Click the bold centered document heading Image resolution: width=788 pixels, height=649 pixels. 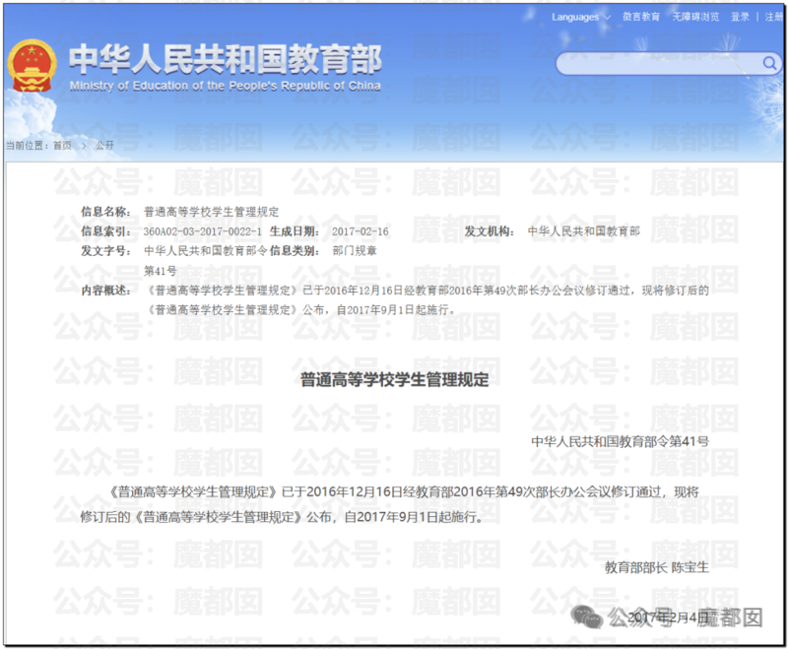[x=395, y=379]
